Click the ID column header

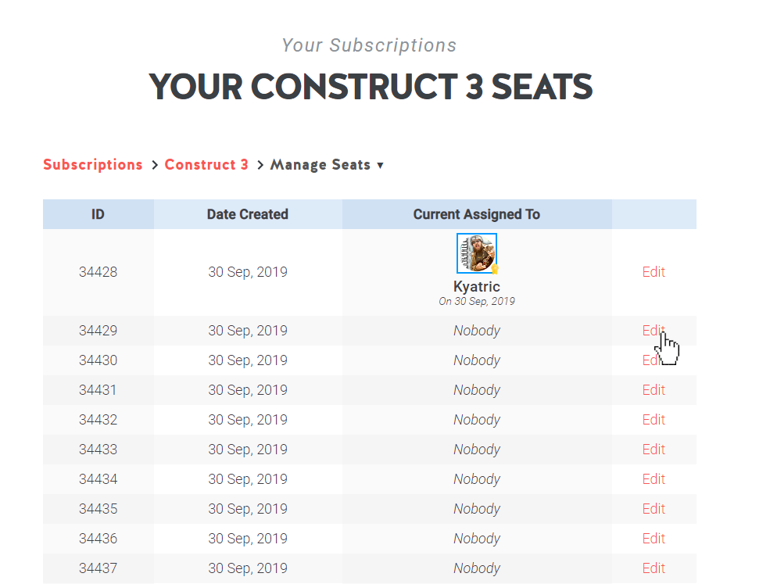coord(98,214)
